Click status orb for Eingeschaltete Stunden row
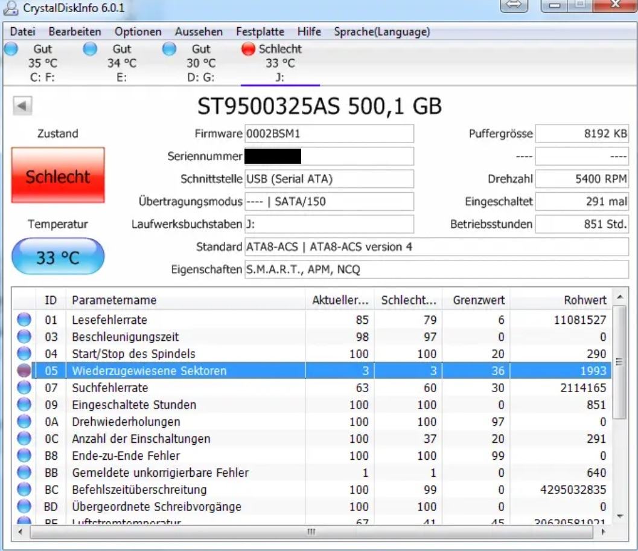This screenshot has height=551, width=638. click(24, 404)
